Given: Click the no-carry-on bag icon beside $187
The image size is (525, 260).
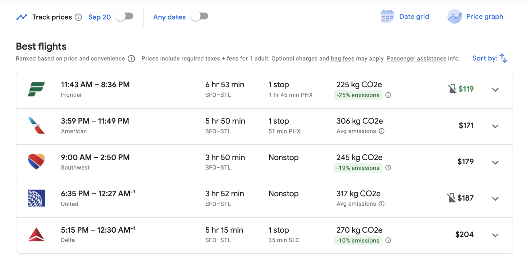Looking at the screenshot, I should 451,198.
